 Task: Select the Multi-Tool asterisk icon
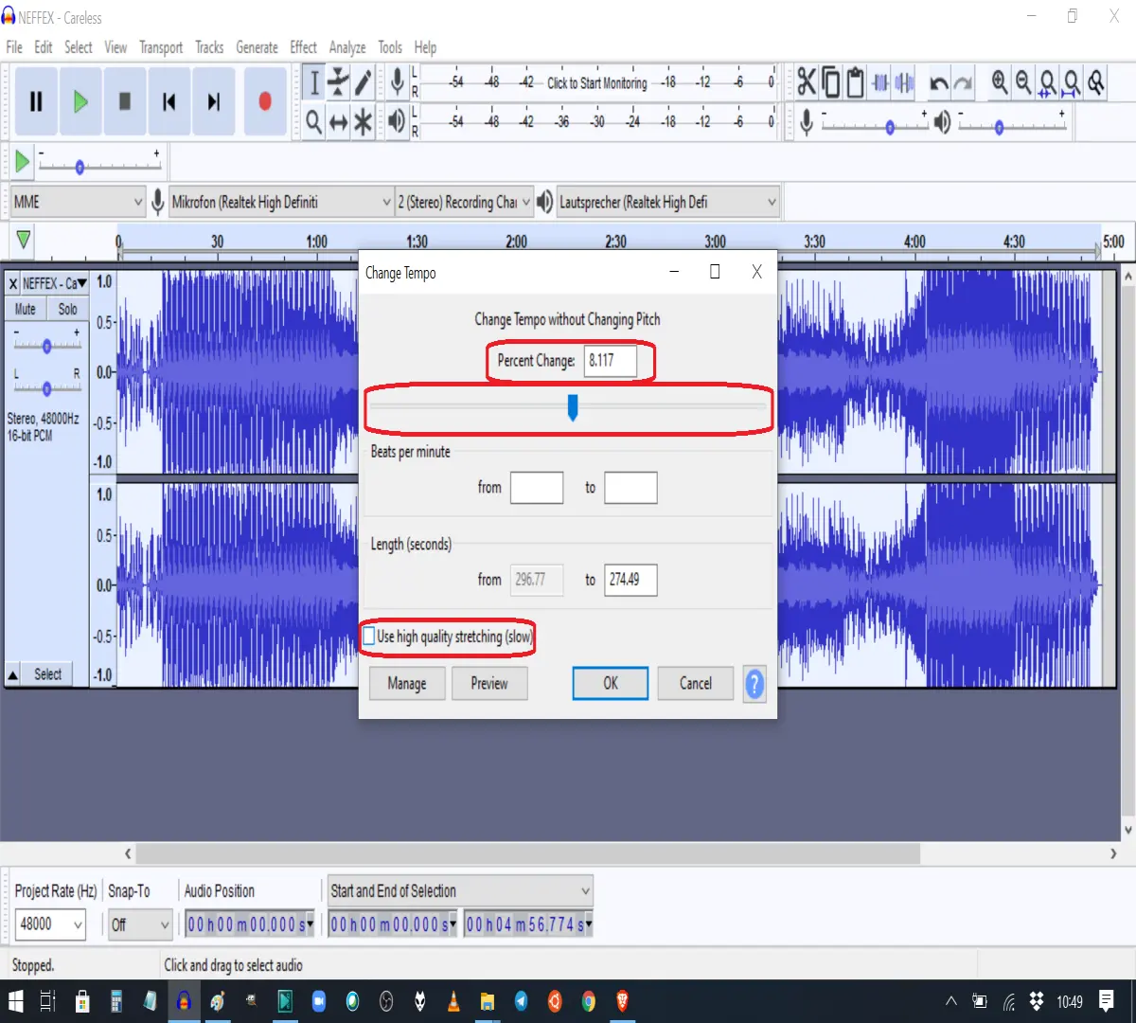(x=364, y=121)
